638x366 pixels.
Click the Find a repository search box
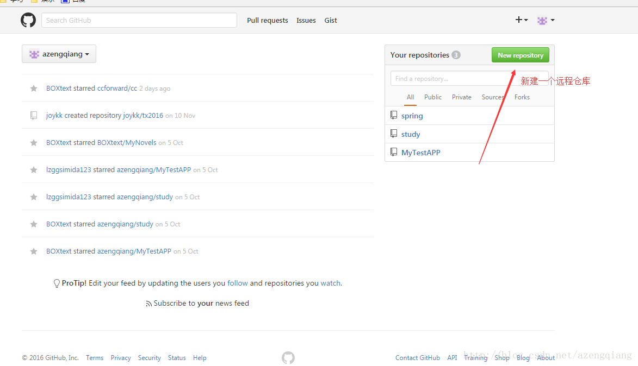click(469, 78)
